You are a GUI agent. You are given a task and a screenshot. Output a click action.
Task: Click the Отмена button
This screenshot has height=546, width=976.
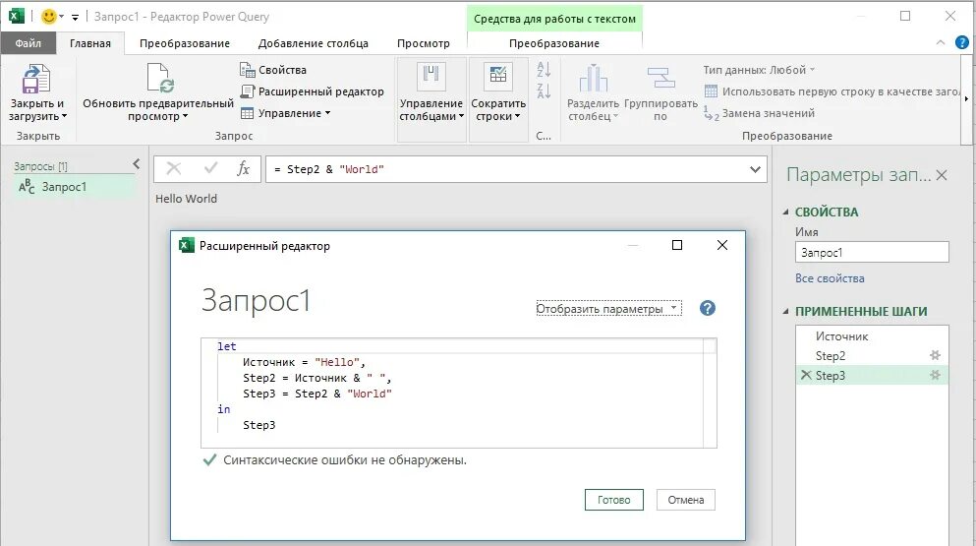685,500
